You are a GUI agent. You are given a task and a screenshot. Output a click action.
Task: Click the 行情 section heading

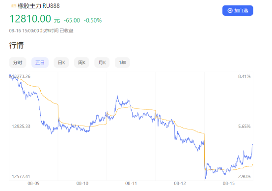(x=16, y=45)
